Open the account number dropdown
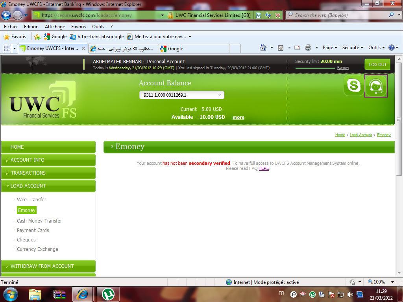 pos(182,95)
